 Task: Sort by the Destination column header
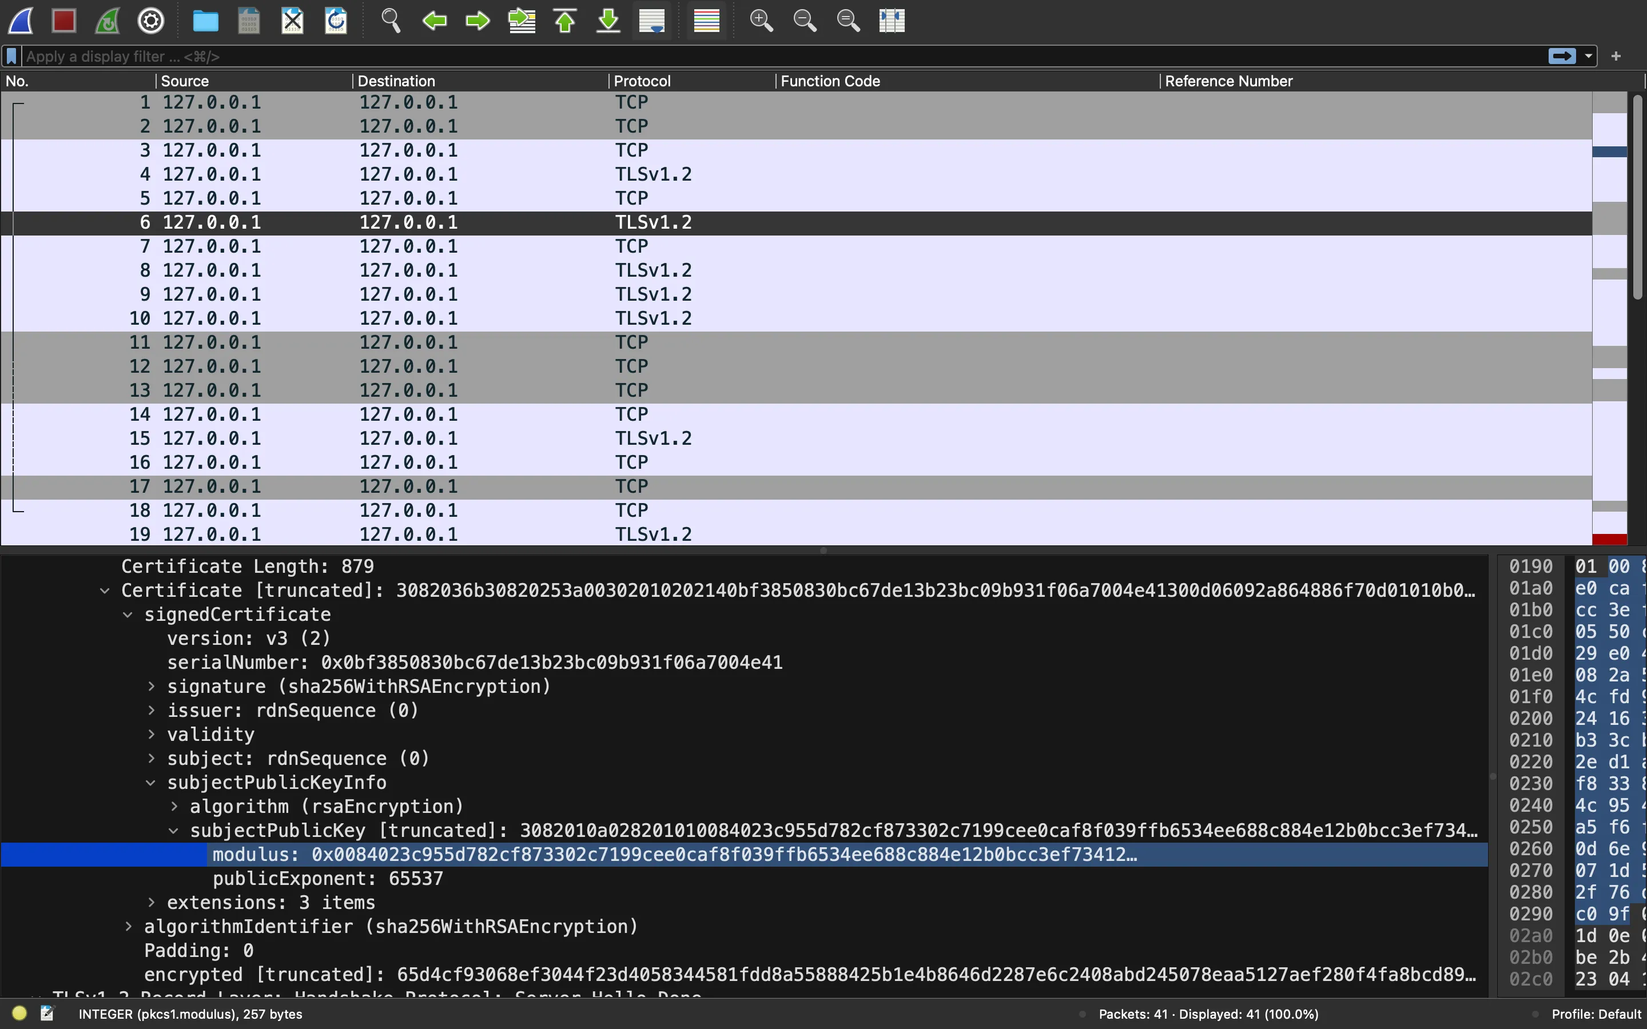(480, 81)
